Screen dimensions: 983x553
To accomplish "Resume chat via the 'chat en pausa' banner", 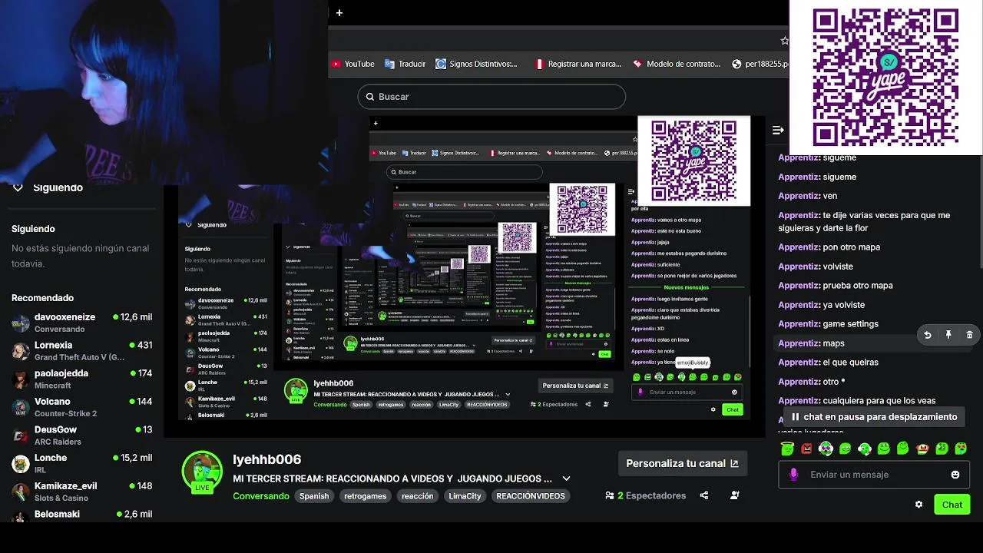I will tap(873, 417).
